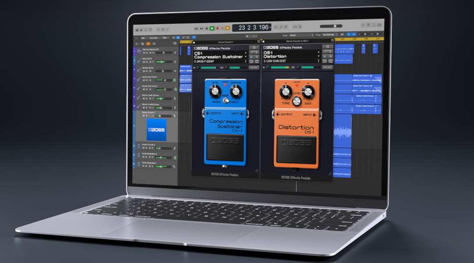Select previous pedal model with DS-1 up arrow
Screen dimensions: 474x263
pos(318,52)
